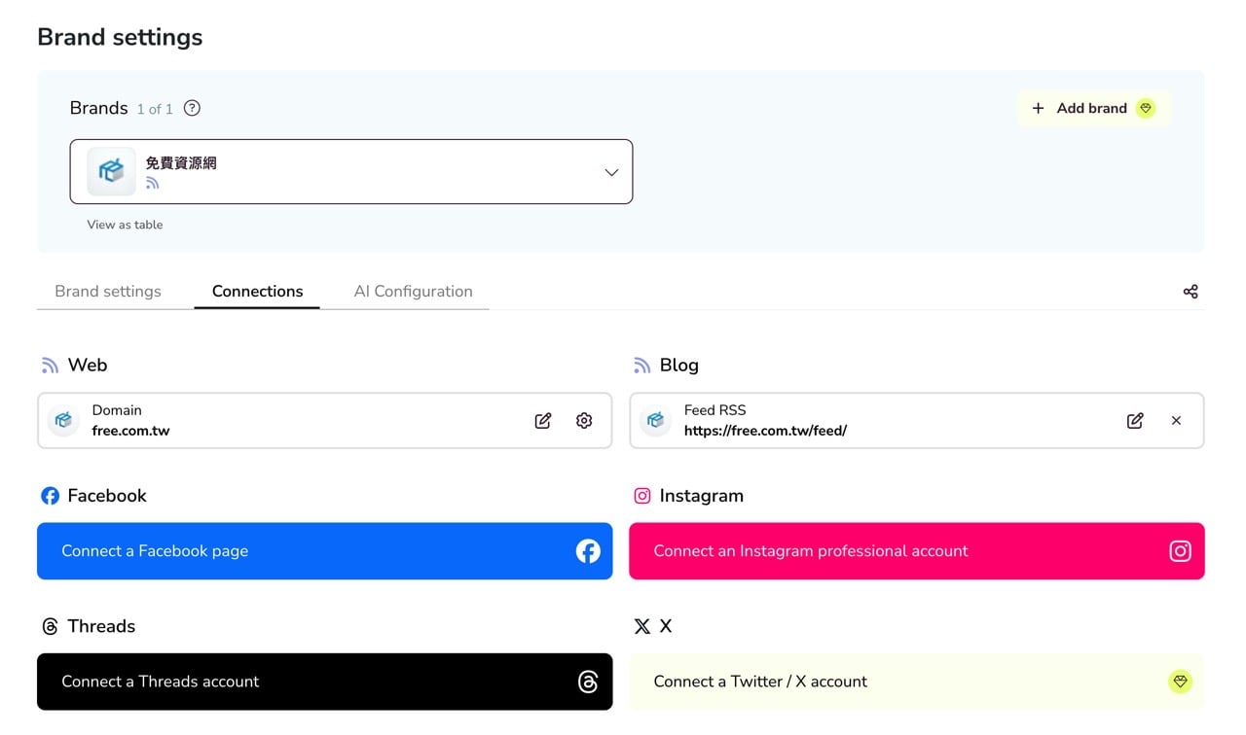Image resolution: width=1246 pixels, height=735 pixels.
Task: Click the View as table link
Action: coord(125,225)
